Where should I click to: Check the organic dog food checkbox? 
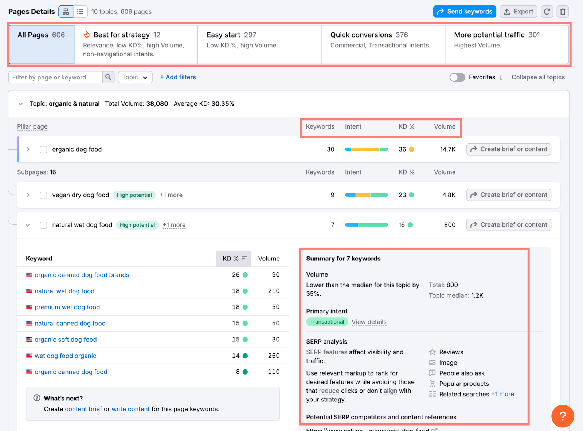click(43, 149)
